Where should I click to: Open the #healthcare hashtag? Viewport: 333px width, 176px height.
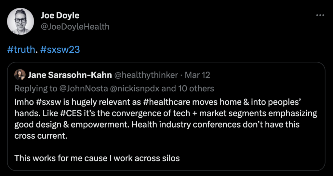click(166, 102)
